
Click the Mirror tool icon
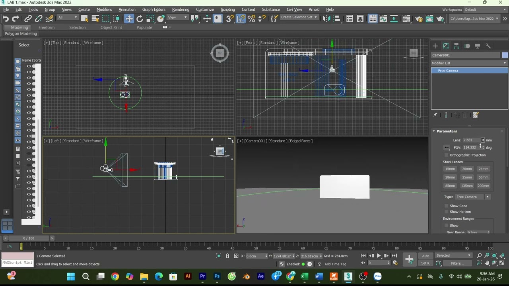click(326, 19)
